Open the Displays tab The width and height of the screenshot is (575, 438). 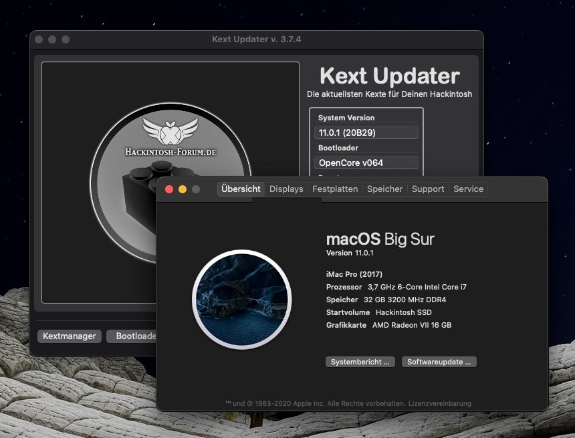286,189
